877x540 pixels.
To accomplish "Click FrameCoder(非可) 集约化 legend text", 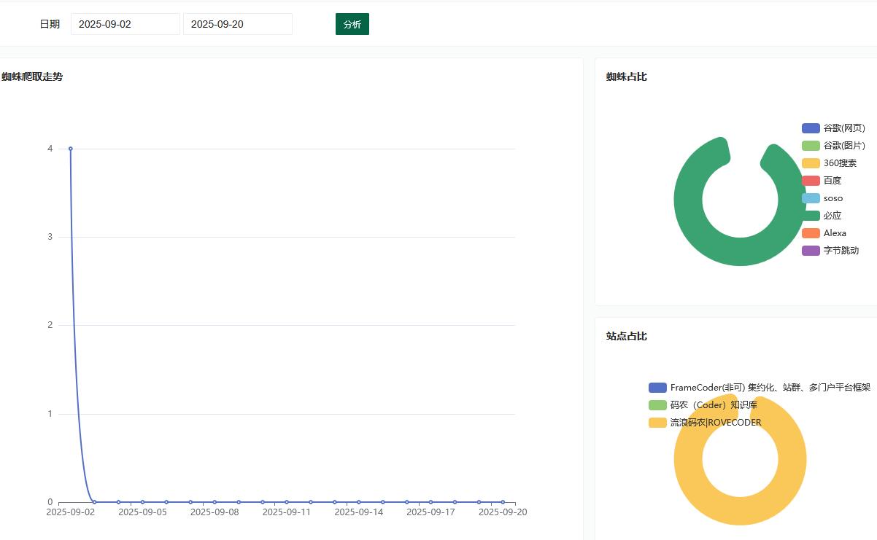I will point(770,388).
